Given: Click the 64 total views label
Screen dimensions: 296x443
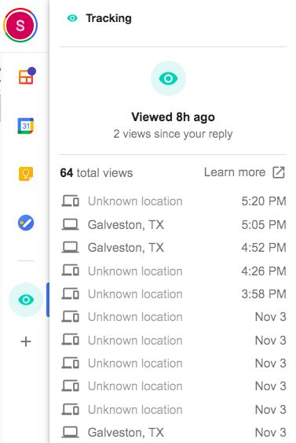Looking at the screenshot, I should pyautogui.click(x=97, y=173).
